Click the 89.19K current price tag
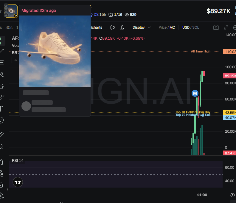Image resolution: width=236 pixels, height=203 pixels. pyautogui.click(x=229, y=76)
